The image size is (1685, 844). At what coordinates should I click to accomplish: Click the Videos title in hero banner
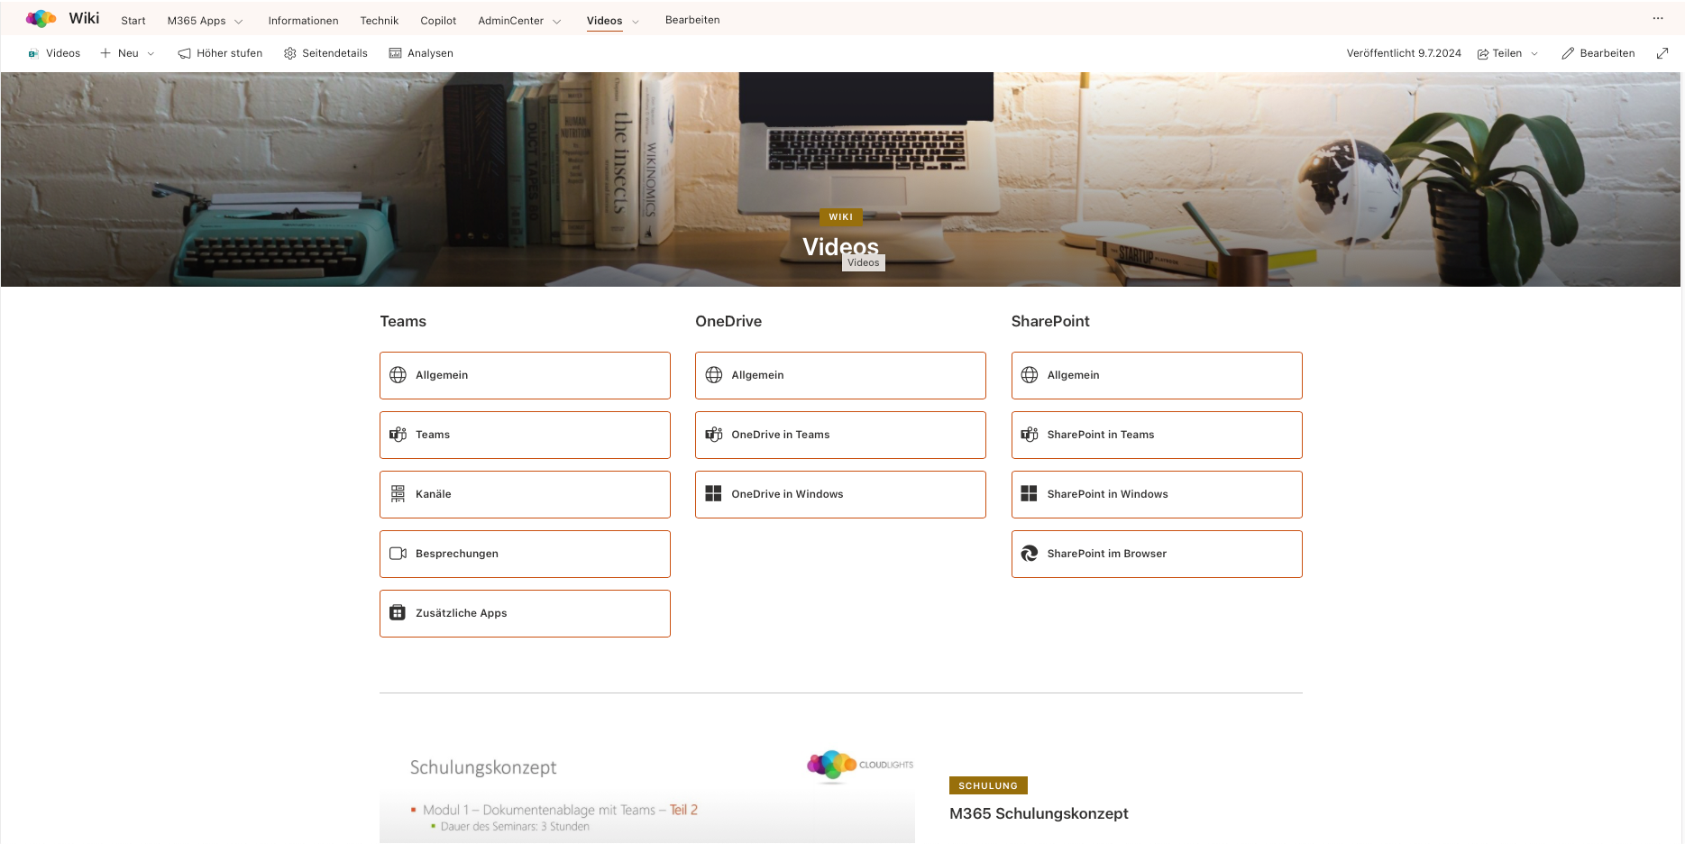(840, 246)
